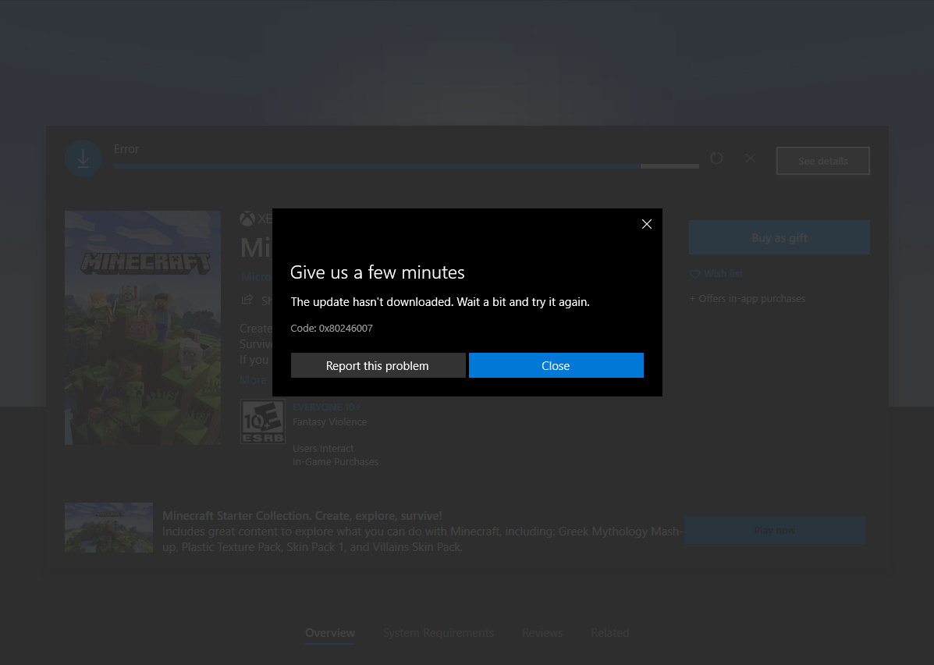
Task: Open See details button
Action: click(822, 161)
